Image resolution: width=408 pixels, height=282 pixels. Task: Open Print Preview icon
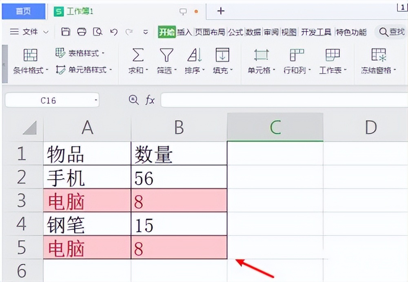(x=98, y=32)
